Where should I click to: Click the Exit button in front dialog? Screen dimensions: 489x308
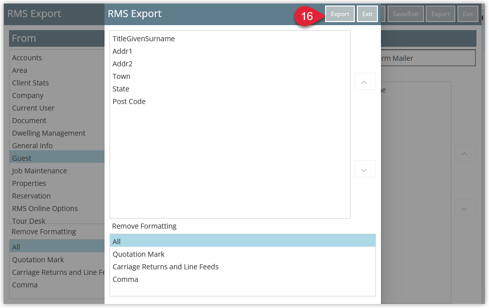pos(367,14)
